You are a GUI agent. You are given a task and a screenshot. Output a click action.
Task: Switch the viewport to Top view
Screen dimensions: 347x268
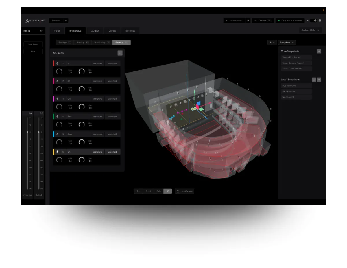click(x=139, y=191)
